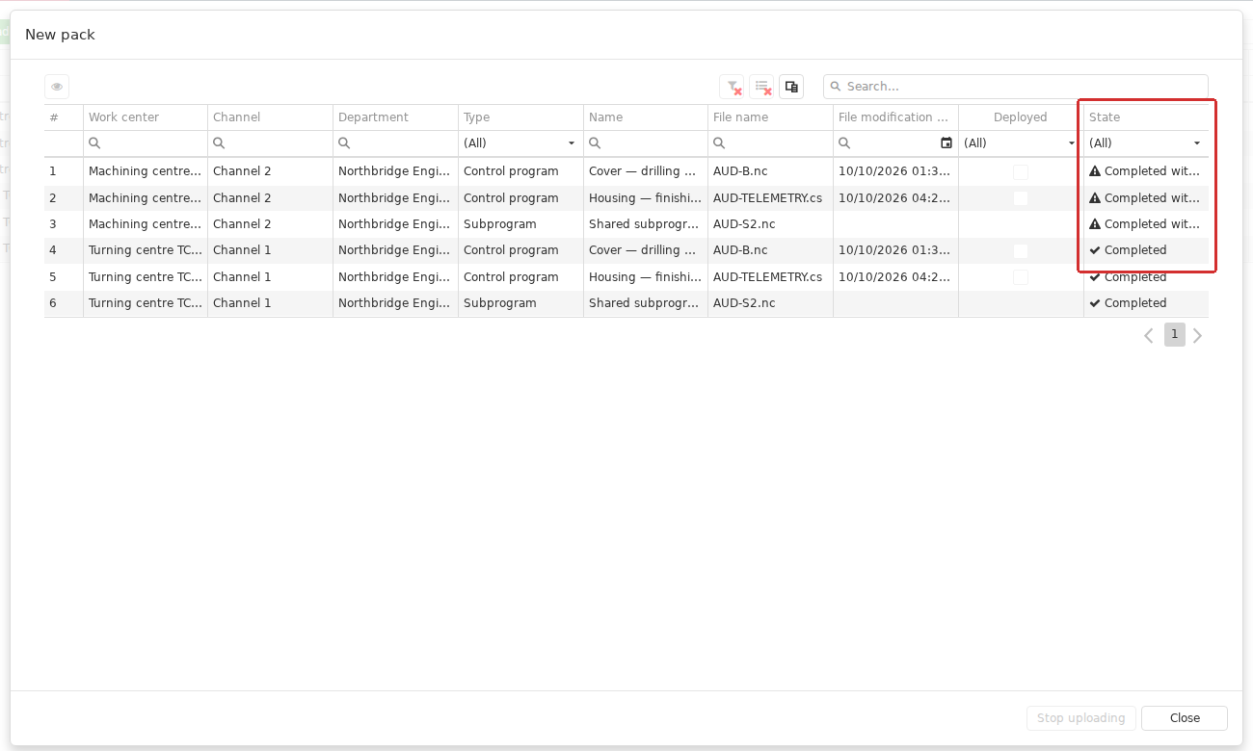This screenshot has width=1253, height=751.
Task: Click the magnifier icon in Department filter
Action: pyautogui.click(x=344, y=143)
